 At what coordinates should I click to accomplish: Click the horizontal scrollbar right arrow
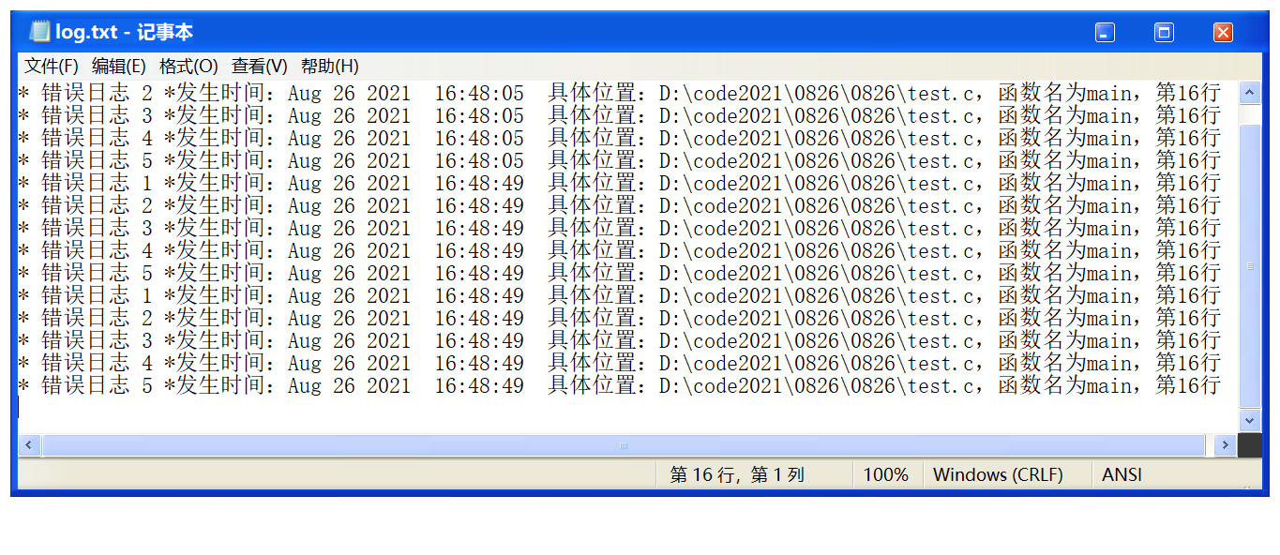pyautogui.click(x=1225, y=445)
